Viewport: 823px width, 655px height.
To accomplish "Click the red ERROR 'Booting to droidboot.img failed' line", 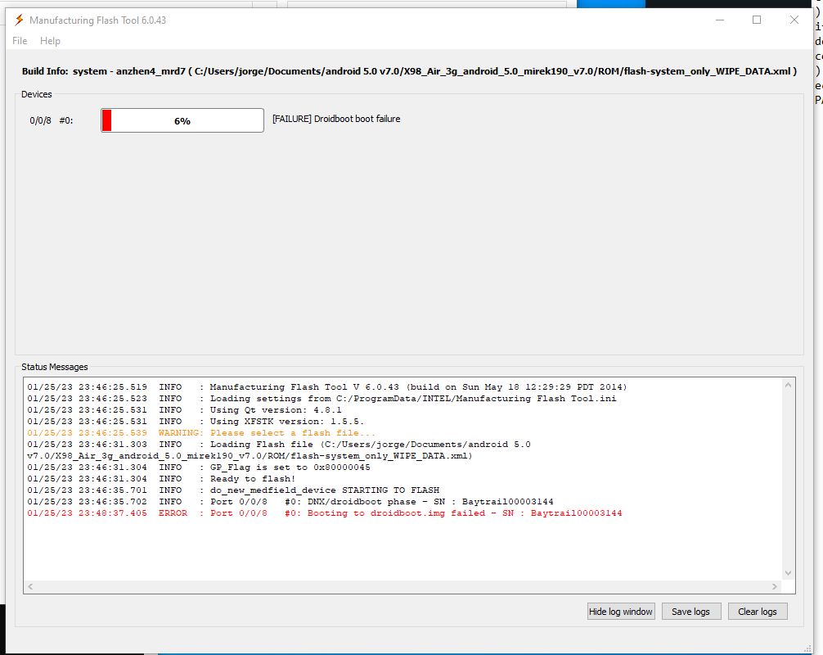I will [324, 513].
